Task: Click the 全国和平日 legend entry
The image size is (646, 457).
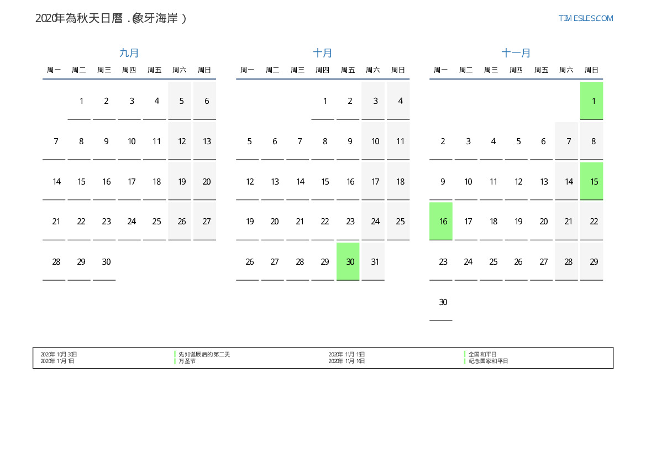Action: tap(482, 354)
